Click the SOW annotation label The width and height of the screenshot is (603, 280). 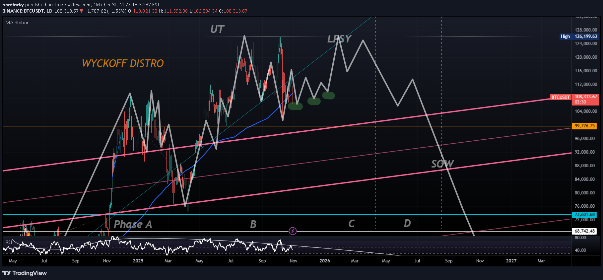pyautogui.click(x=442, y=164)
